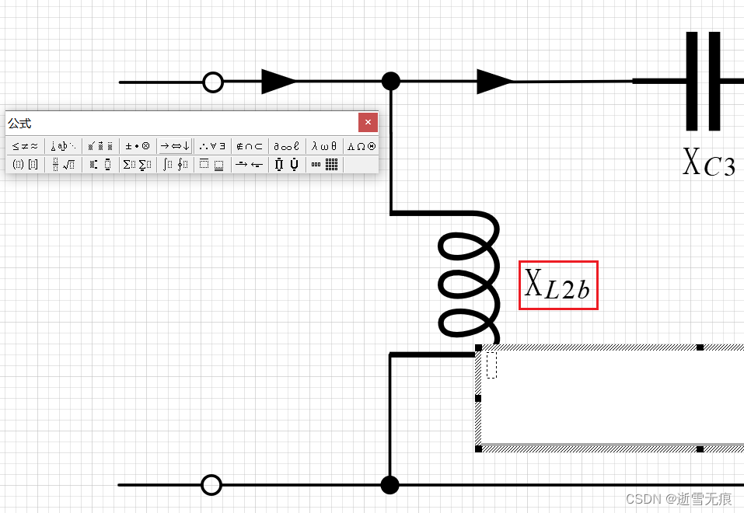Open the miscellaneous symbols palette
Screen dimensions: 744x513
point(286,145)
